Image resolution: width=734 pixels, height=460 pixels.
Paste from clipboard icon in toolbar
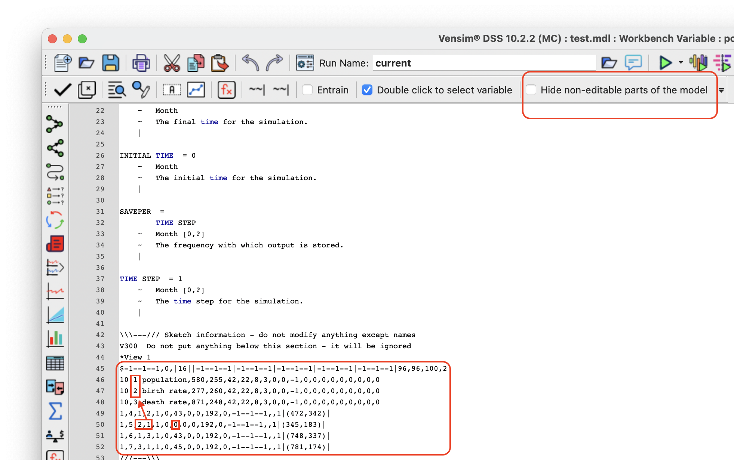[219, 63]
